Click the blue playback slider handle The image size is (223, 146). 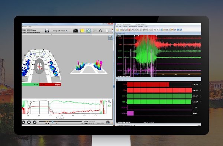53,122
